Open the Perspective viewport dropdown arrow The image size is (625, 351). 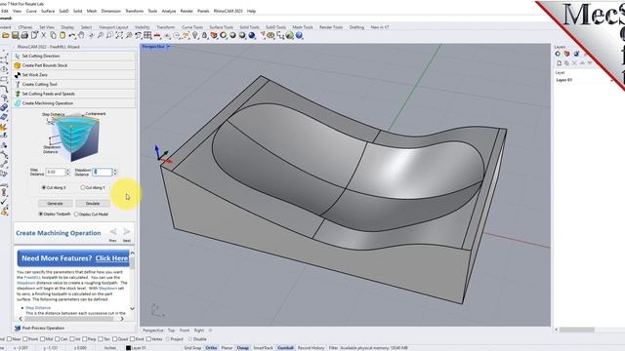coord(169,47)
